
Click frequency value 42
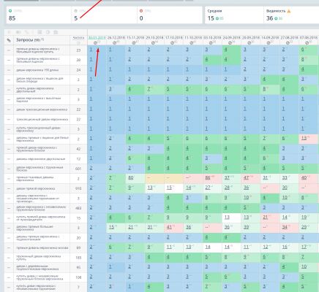(78, 149)
